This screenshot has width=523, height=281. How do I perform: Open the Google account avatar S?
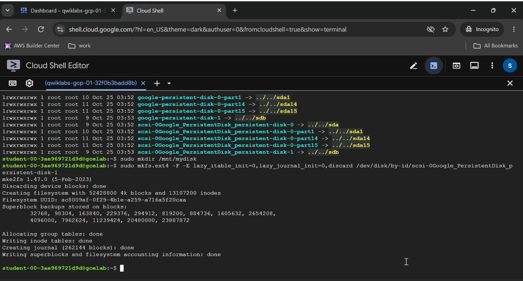(510, 66)
